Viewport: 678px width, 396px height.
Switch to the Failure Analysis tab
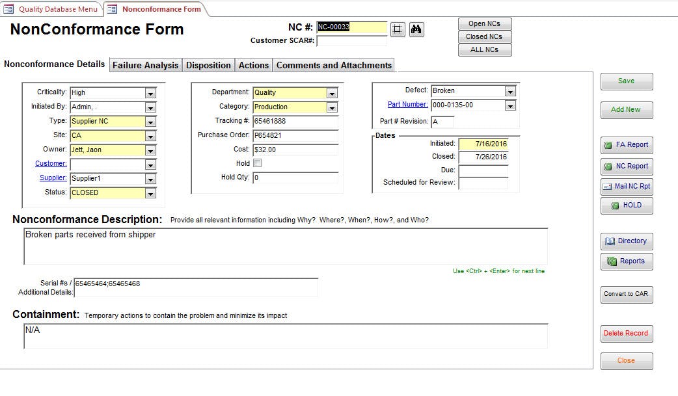click(x=144, y=65)
